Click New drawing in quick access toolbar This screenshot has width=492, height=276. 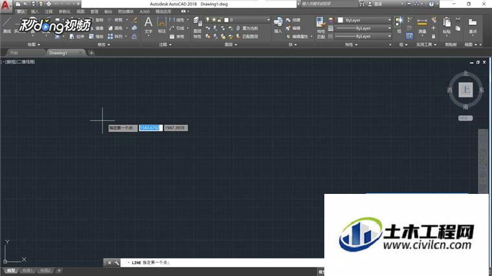point(18,4)
